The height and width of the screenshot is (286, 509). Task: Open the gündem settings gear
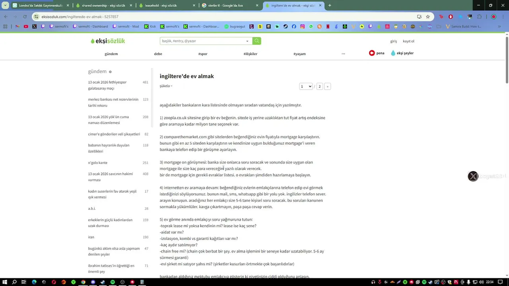click(x=110, y=72)
